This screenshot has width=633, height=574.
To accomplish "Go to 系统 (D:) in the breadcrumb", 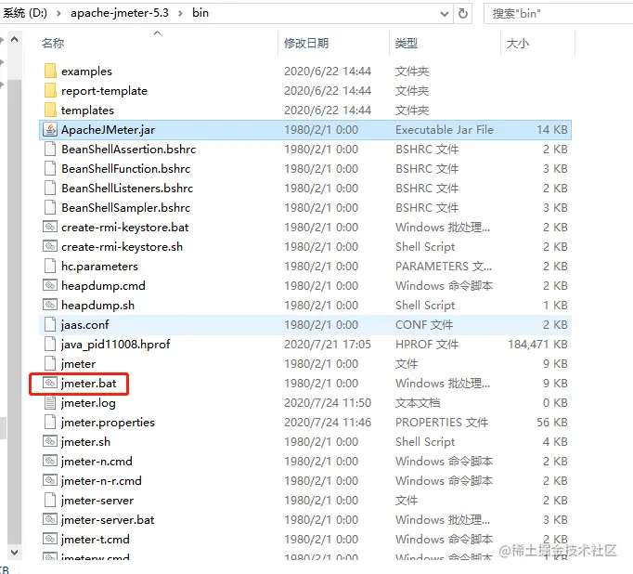I will [25, 13].
